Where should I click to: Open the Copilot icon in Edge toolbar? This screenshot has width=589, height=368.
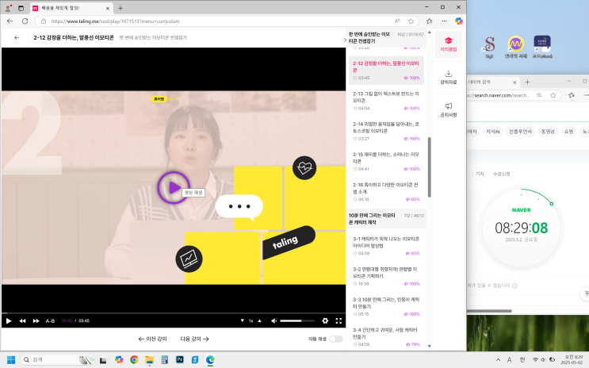pyautogui.click(x=459, y=21)
